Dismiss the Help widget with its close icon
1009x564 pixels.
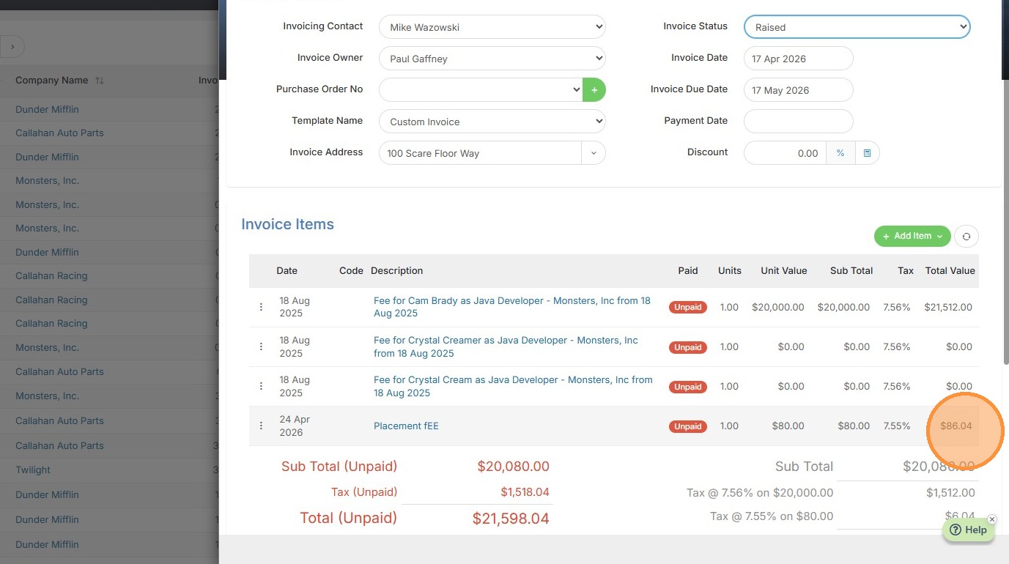tap(992, 519)
